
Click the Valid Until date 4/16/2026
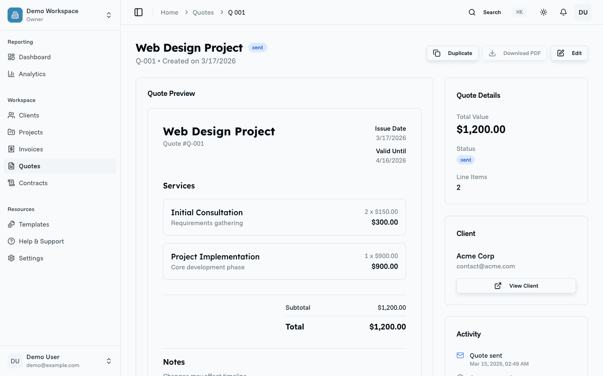click(x=391, y=160)
